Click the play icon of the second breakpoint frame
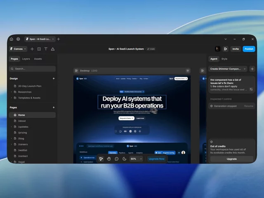 [203, 71]
